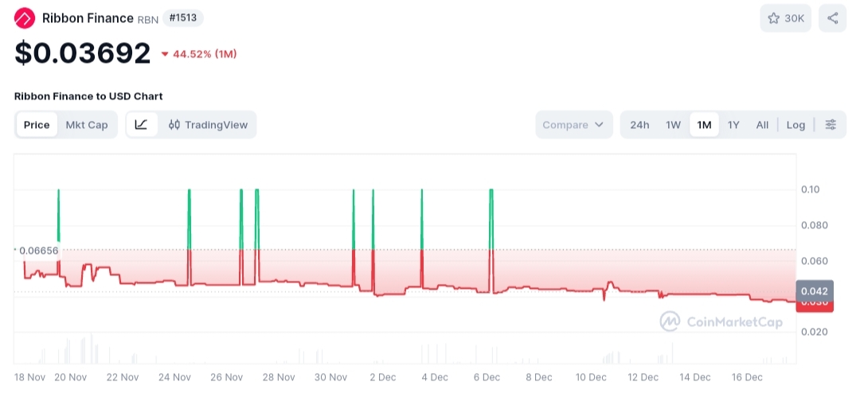Viewport: 860px width, 401px height.
Task: Select the Price tab
Action: pos(37,124)
